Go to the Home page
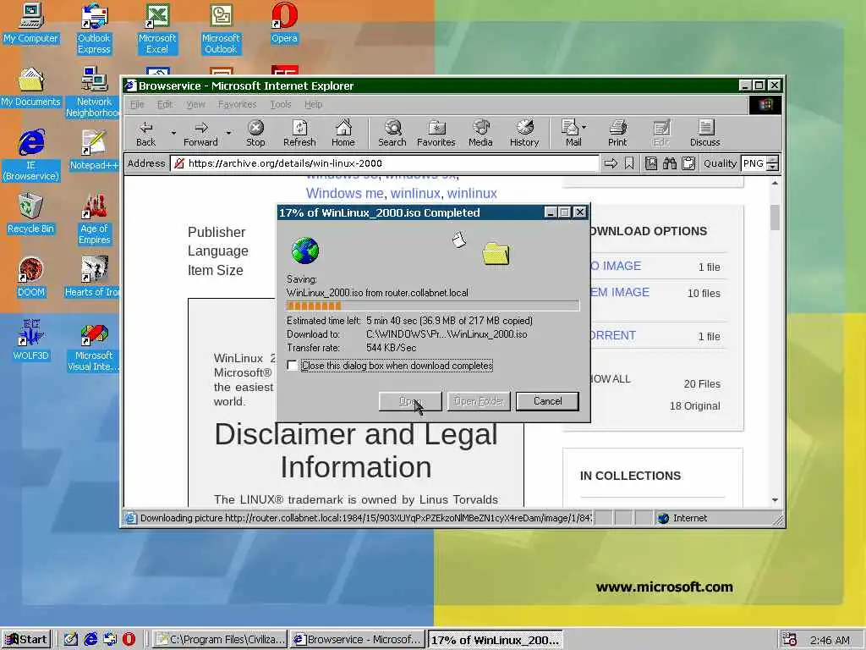The image size is (866, 650). tap(343, 133)
